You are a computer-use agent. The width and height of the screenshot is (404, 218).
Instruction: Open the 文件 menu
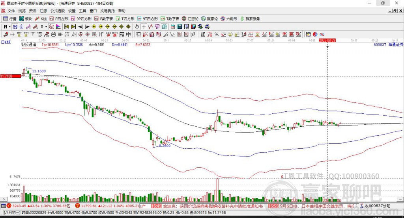tap(11, 11)
